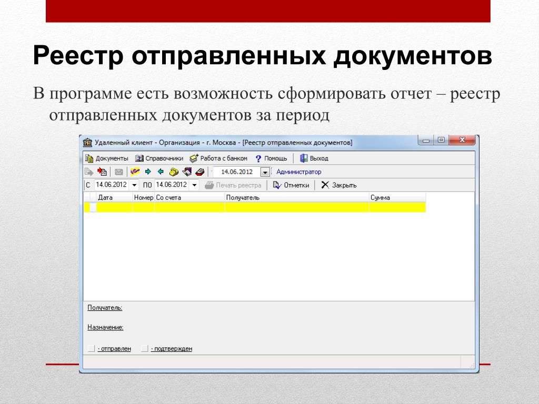Screen dimensions: 539x404
Task: Click the Отметки button
Action: pyautogui.click(x=291, y=186)
